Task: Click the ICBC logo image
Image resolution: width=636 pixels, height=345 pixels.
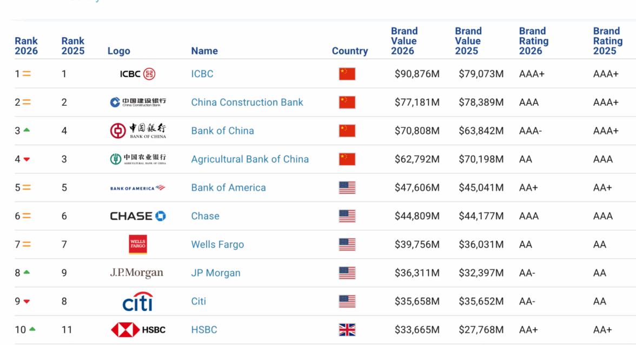Action: [137, 74]
